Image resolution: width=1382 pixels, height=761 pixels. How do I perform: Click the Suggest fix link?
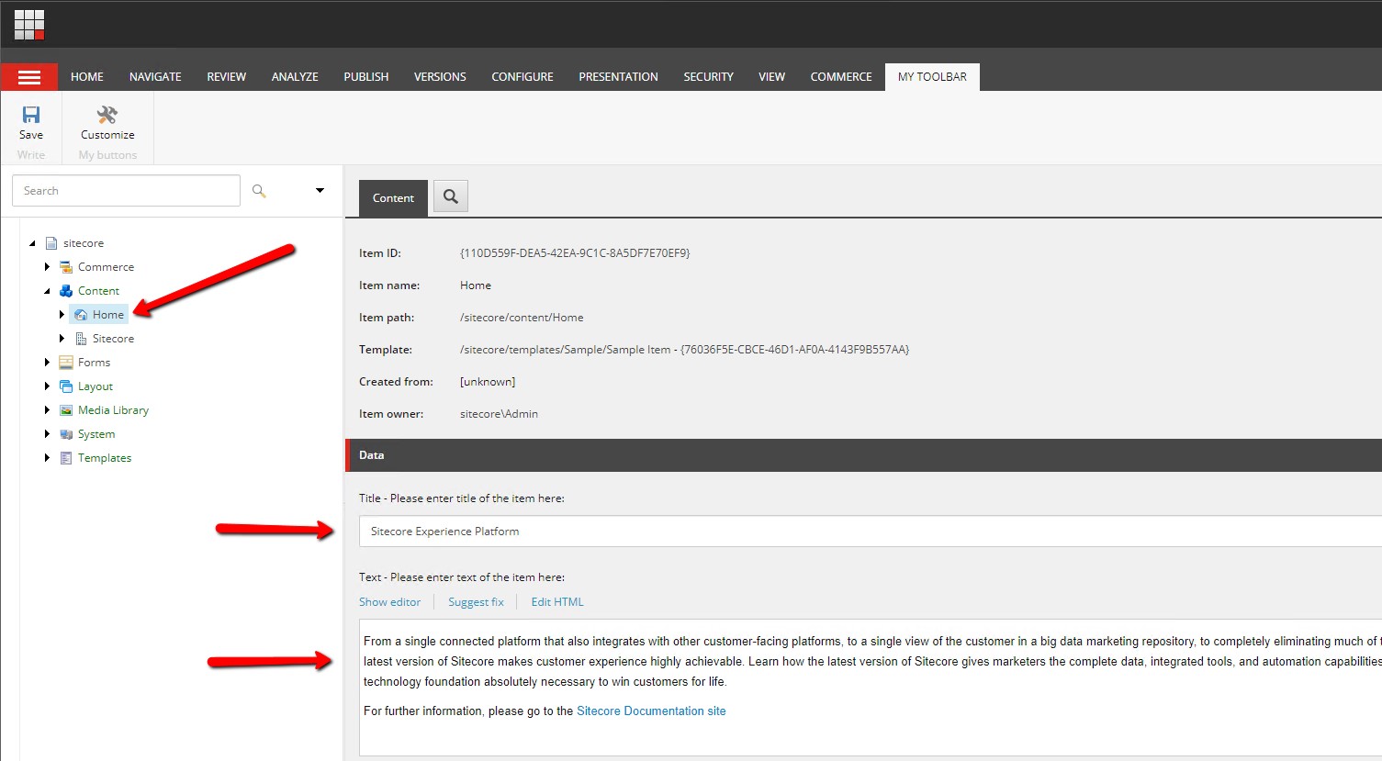476,602
